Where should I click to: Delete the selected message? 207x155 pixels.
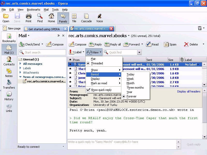point(191,44)
